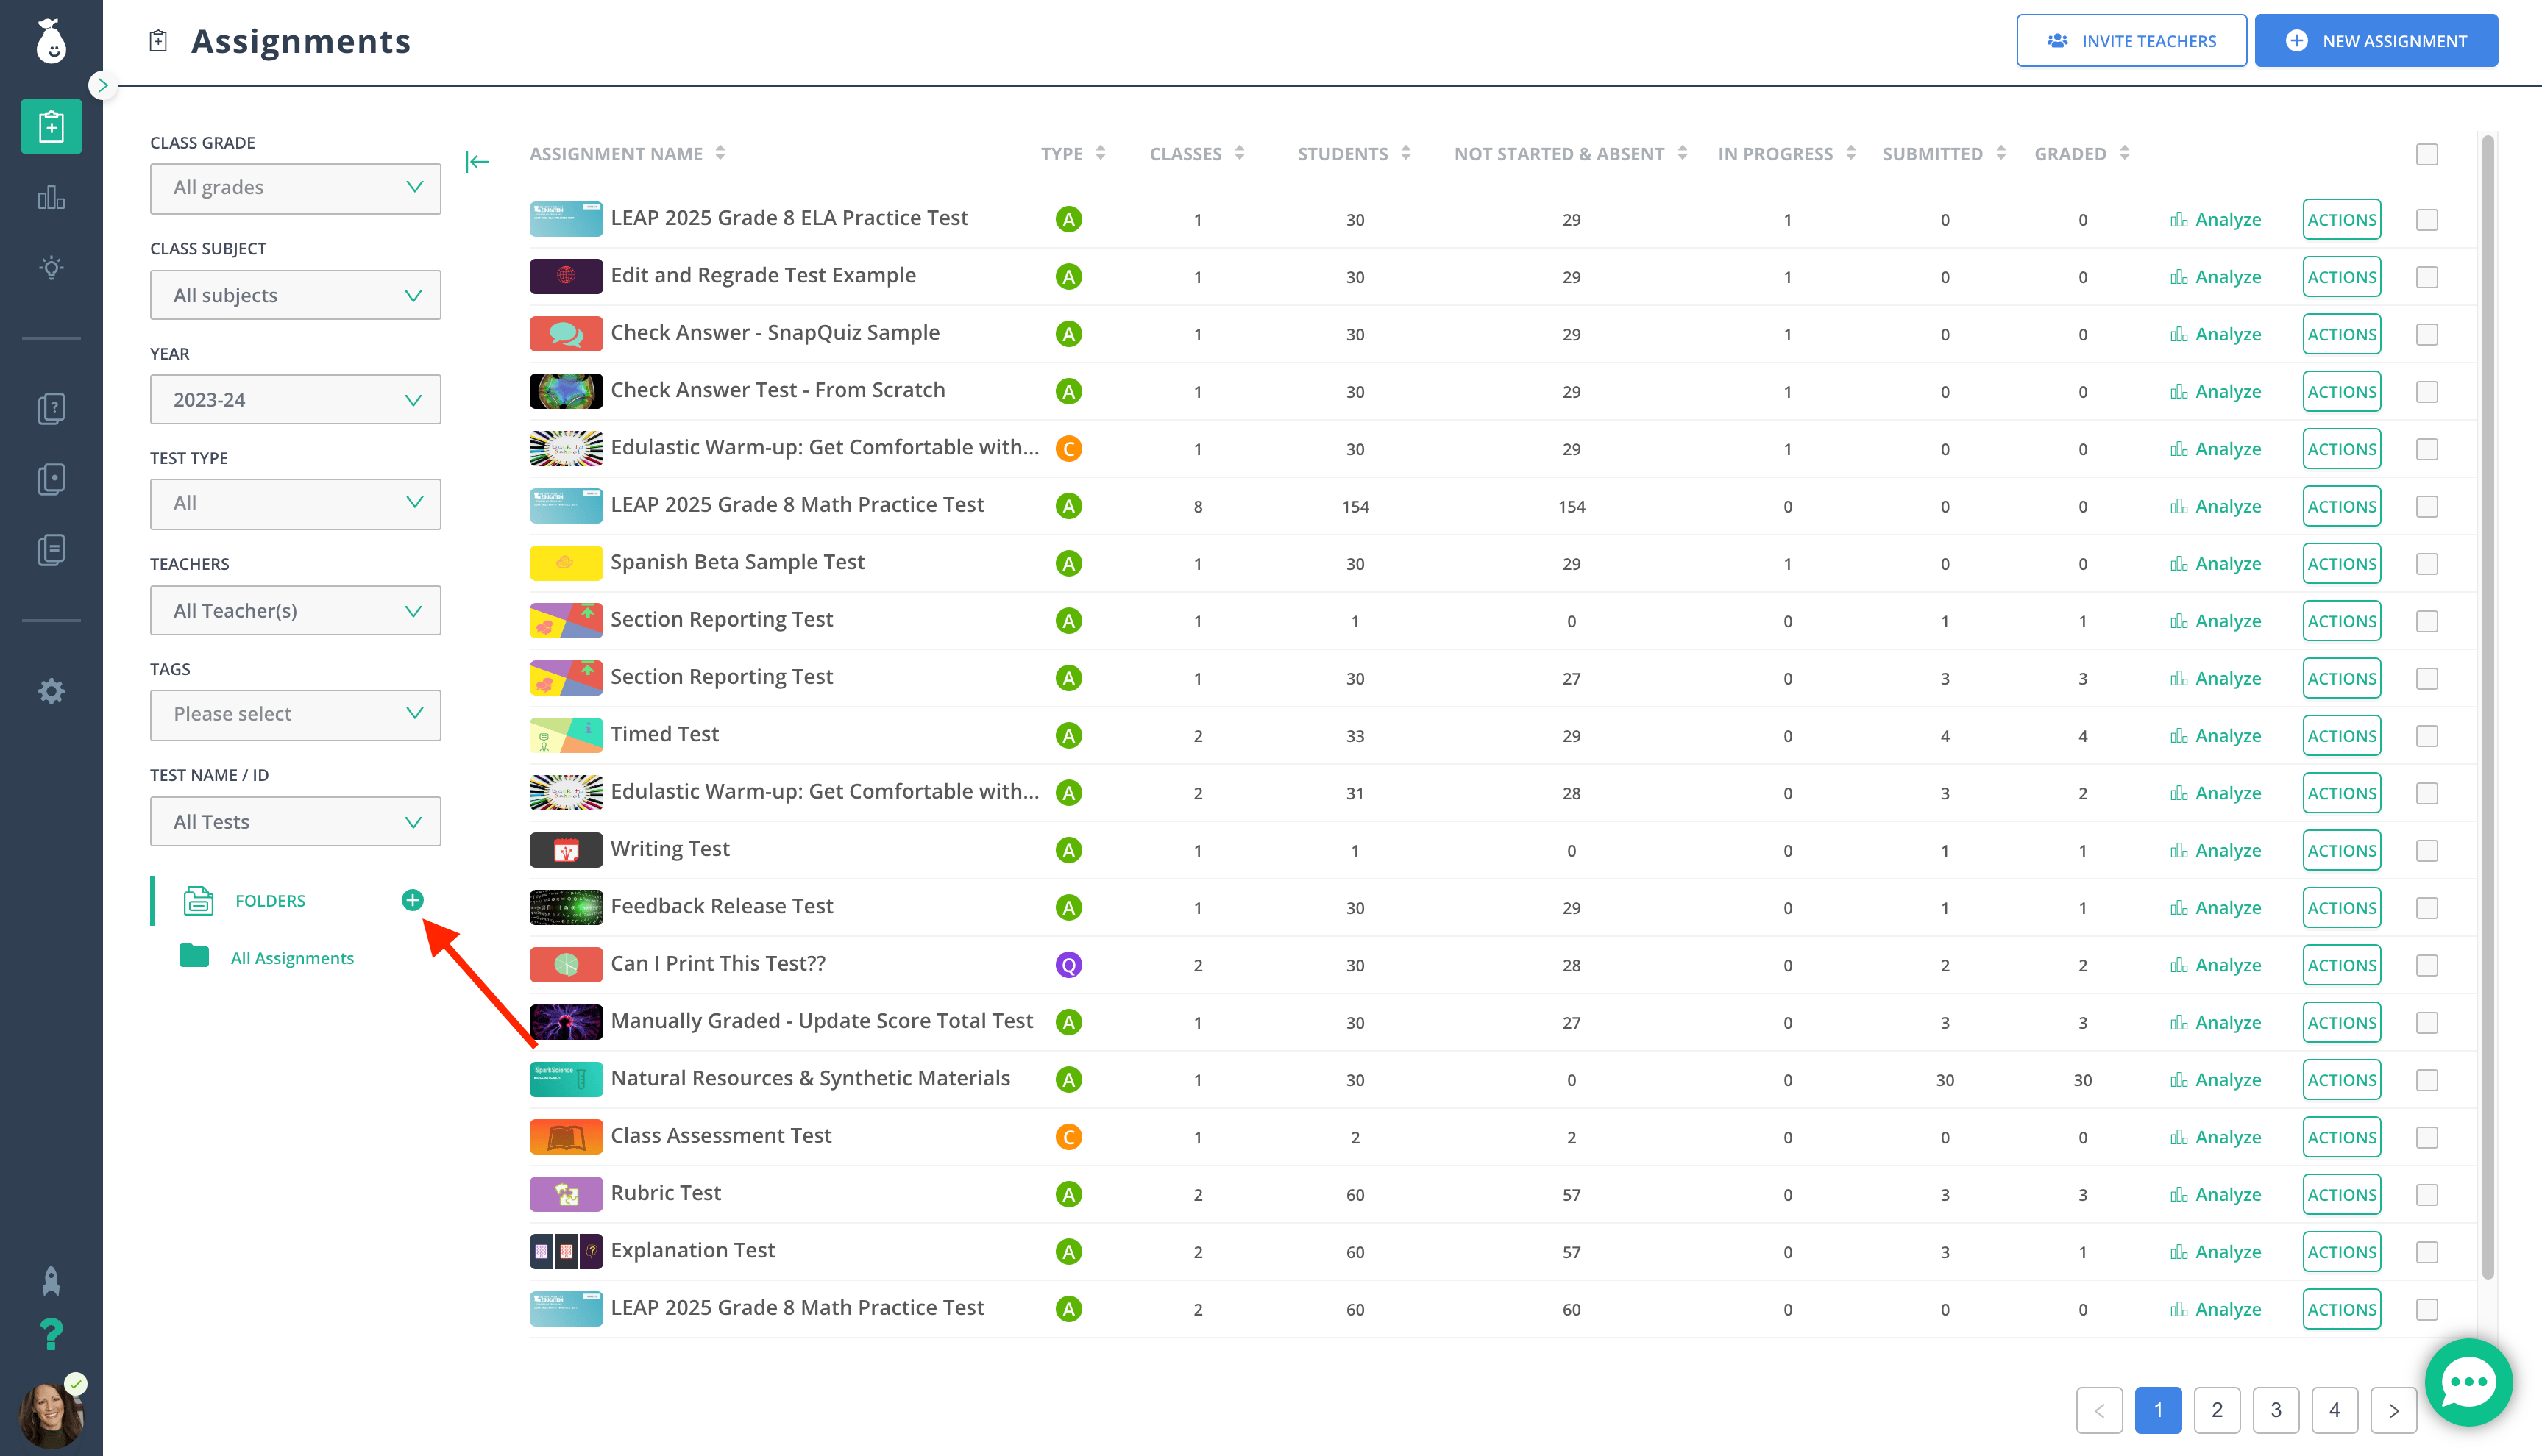Select current page 1
This screenshot has height=1456, width=2542.
coord(2158,1410)
